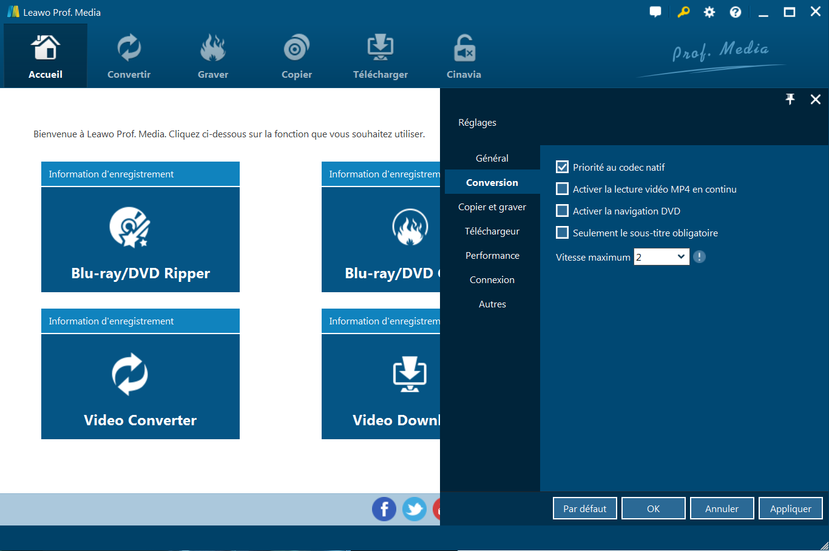
Task: Open the Graver burn module
Action: 213,56
